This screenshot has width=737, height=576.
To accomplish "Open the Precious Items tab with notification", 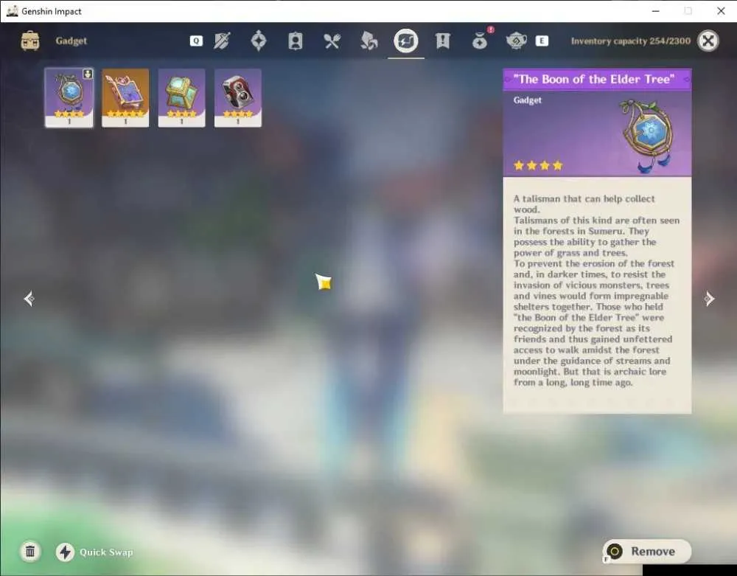I will (x=480, y=41).
